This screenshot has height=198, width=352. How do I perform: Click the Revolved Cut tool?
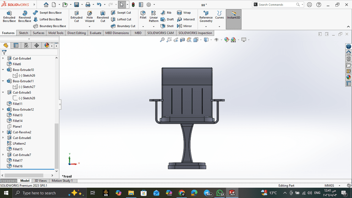click(x=102, y=16)
